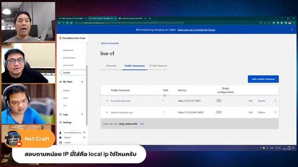Open Settings in the sidebar
The height and width of the screenshot is (167, 298).
tap(67, 122)
